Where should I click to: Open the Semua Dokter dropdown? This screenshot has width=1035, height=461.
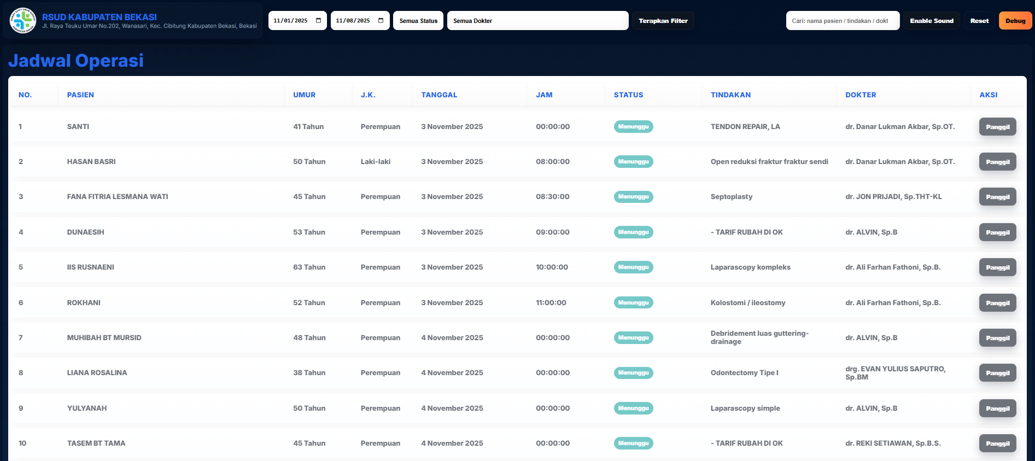(537, 21)
